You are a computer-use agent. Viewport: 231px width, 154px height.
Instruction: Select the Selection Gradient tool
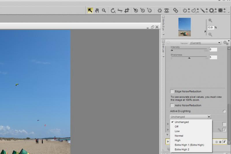tap(213, 10)
